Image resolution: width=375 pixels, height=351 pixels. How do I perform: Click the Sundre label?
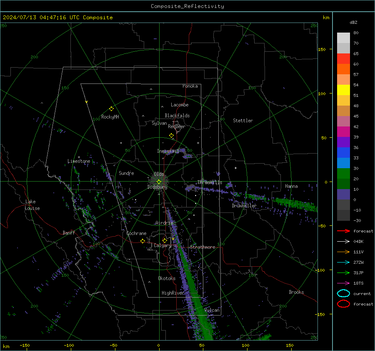[x=126, y=173]
